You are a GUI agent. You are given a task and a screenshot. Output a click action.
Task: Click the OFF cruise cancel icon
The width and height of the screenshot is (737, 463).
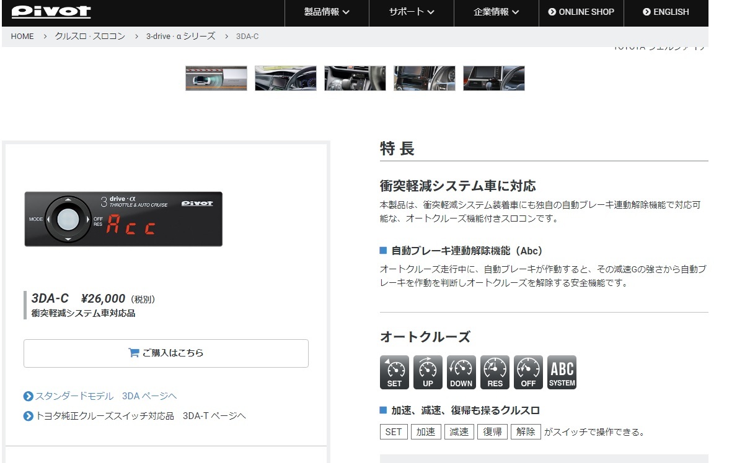[x=528, y=371]
